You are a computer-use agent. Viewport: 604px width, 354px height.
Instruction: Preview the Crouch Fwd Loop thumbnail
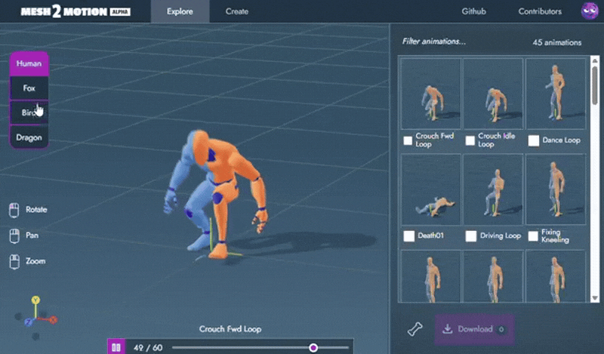pos(430,94)
